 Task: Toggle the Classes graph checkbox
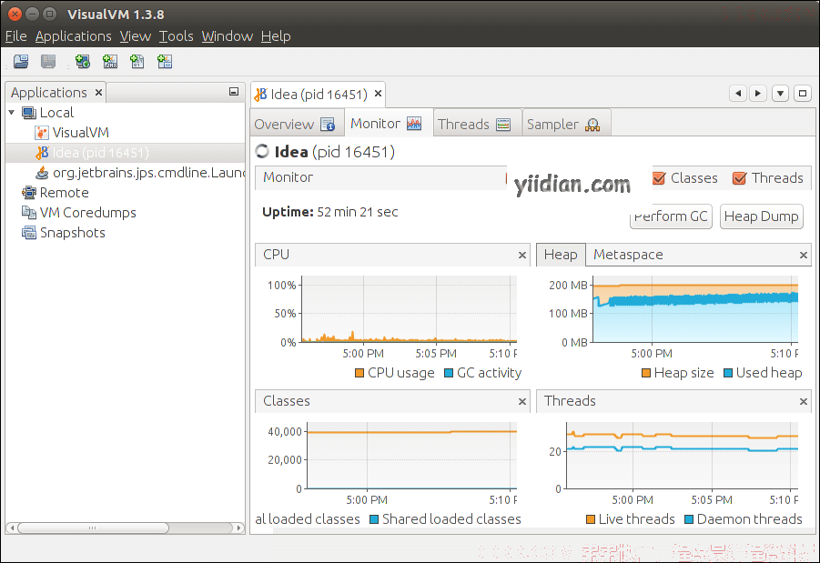point(659,178)
